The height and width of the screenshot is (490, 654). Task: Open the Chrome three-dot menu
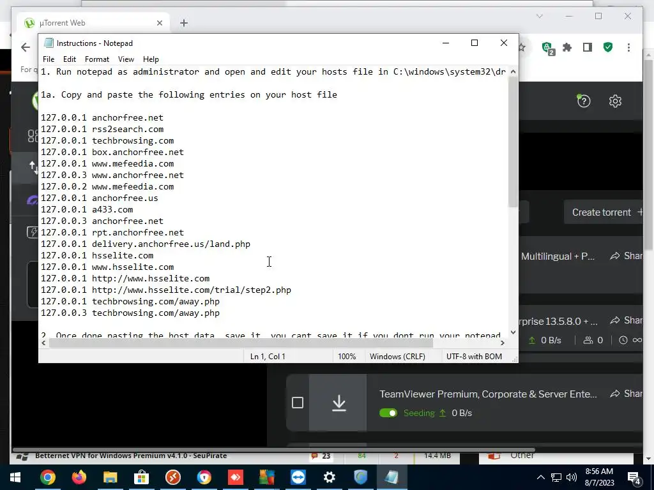[628, 47]
